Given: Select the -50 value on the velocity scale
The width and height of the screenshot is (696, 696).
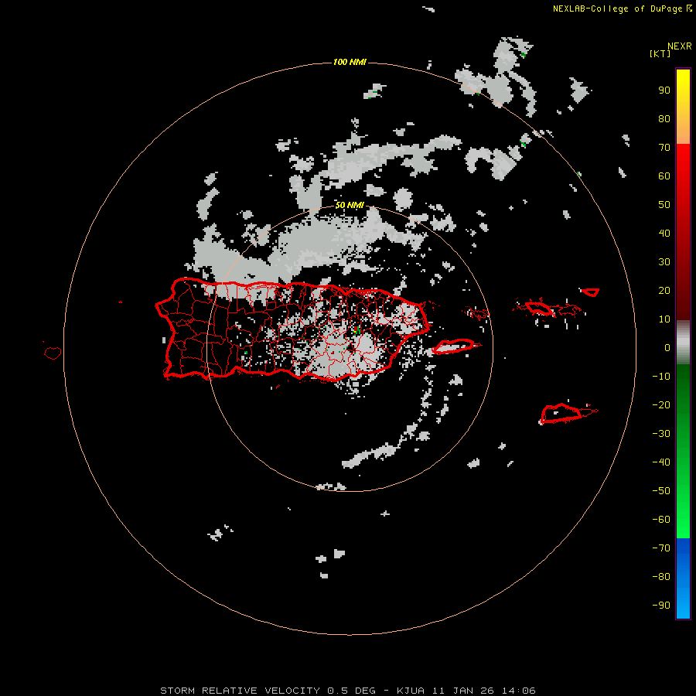Looking at the screenshot, I should pyautogui.click(x=661, y=491).
